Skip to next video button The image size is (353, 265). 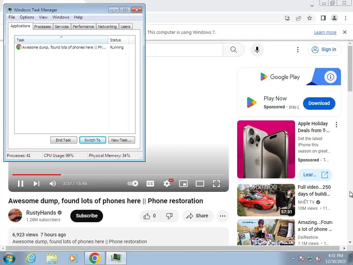(37, 184)
